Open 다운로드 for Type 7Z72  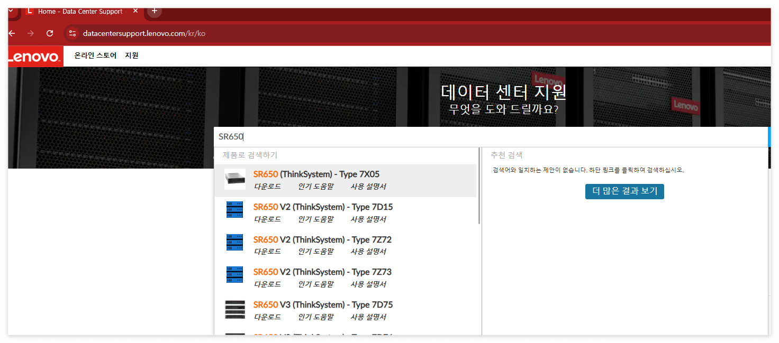[x=267, y=252]
